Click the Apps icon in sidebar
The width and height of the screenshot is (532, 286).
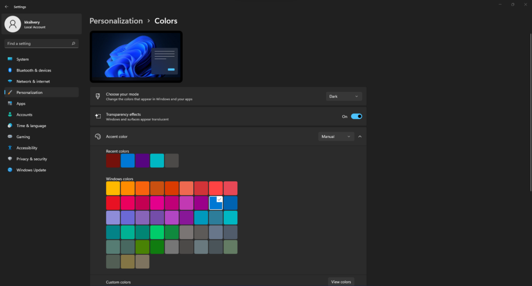(10, 103)
